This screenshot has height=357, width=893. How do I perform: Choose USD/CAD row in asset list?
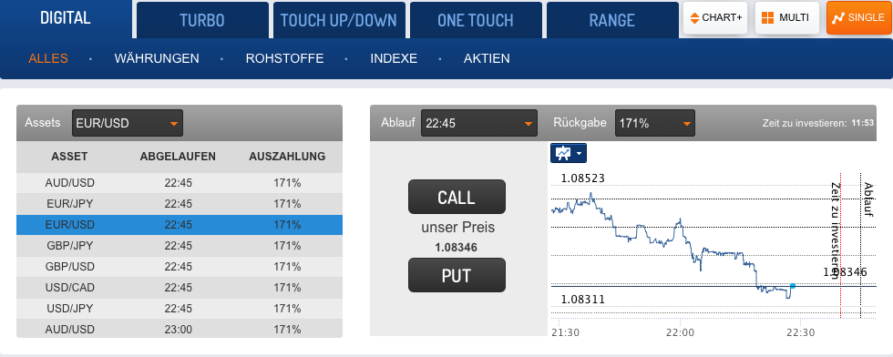[x=180, y=288]
